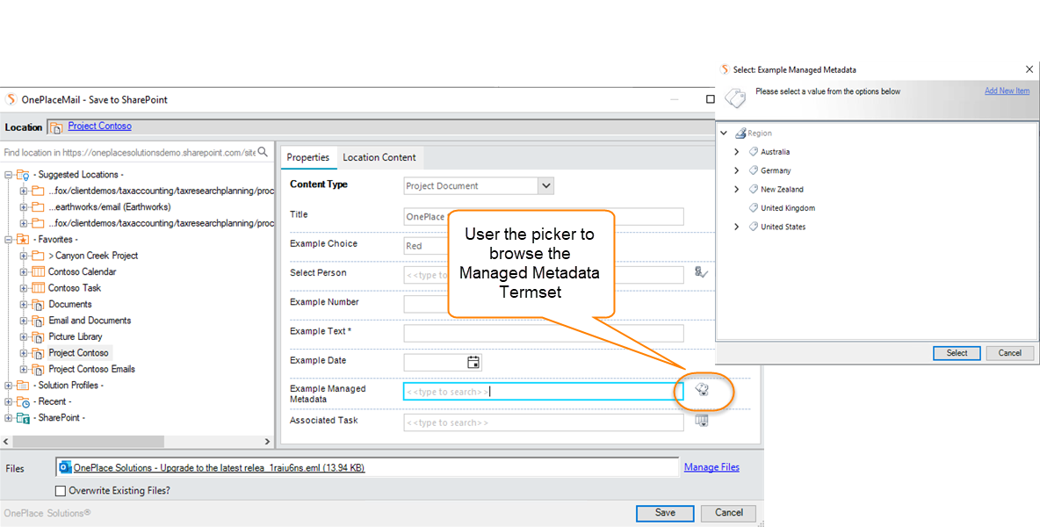Click the people picker icon beside Select Person
Image resolution: width=1054 pixels, height=527 pixels.
pyautogui.click(x=701, y=273)
